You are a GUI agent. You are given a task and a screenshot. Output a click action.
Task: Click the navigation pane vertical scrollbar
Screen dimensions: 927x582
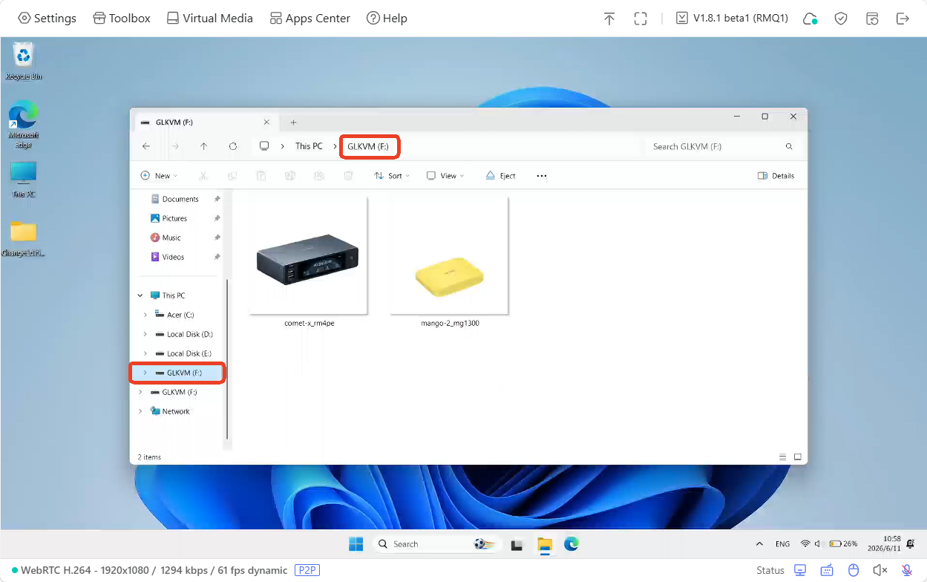point(228,359)
